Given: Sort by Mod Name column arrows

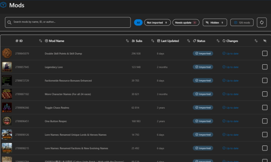Looking at the screenshot, I should coord(127,41).
